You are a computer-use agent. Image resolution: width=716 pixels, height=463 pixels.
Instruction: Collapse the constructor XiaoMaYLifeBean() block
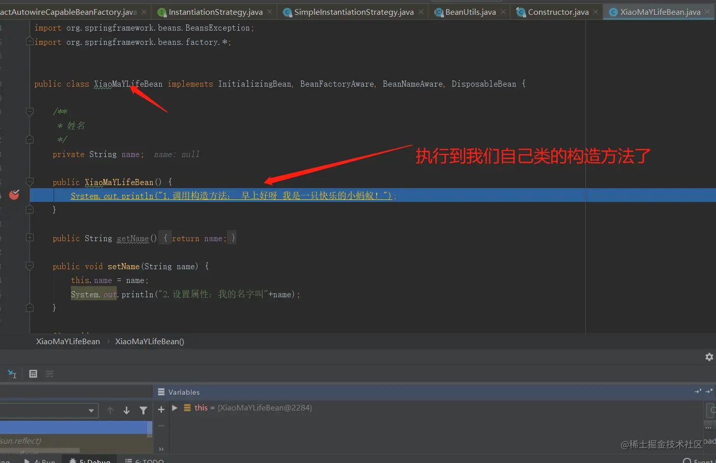[x=30, y=182]
